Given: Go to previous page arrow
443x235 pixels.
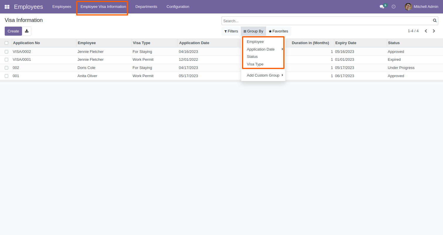Looking at the screenshot, I should (426, 31).
